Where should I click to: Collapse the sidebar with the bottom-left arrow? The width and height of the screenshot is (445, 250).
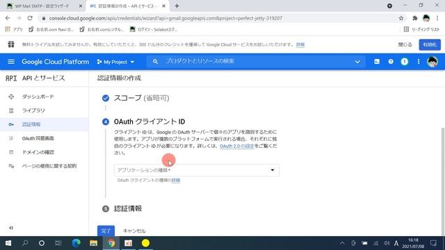coord(11,228)
